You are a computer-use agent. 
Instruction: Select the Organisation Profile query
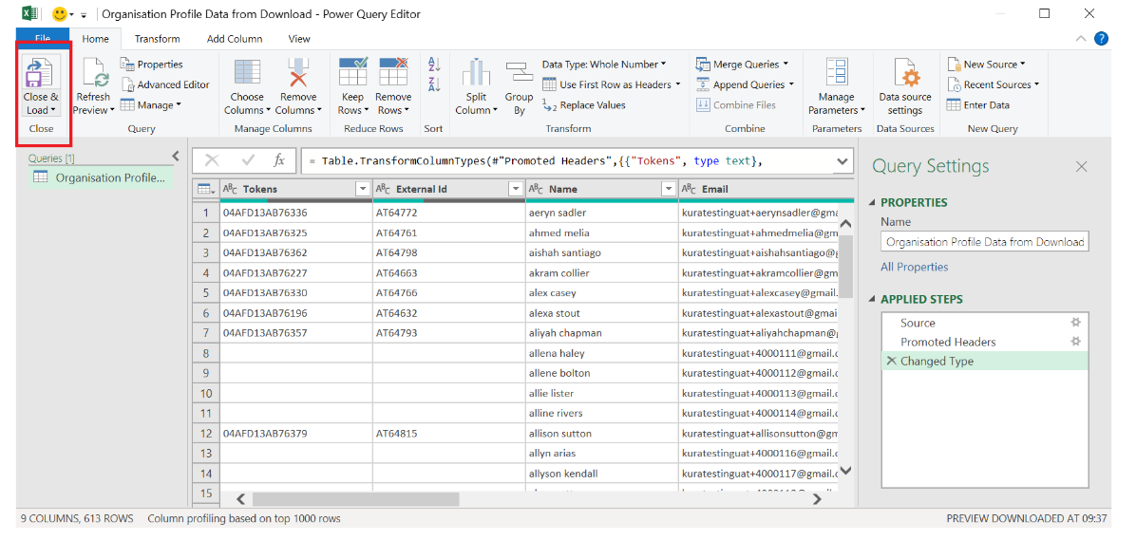pyautogui.click(x=102, y=177)
